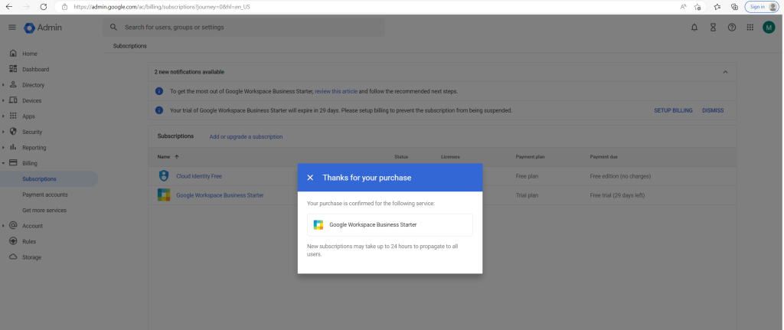The image size is (784, 330).
Task: Open the review this article link
Action: click(x=336, y=92)
